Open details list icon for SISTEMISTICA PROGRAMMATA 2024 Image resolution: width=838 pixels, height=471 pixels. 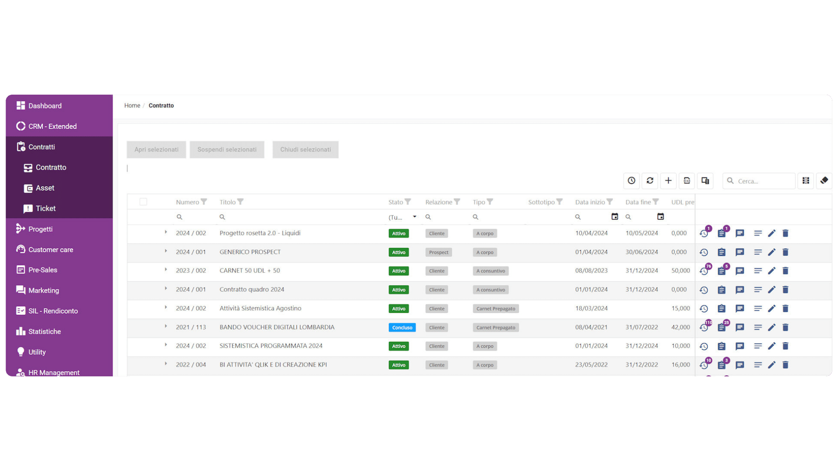tap(758, 346)
